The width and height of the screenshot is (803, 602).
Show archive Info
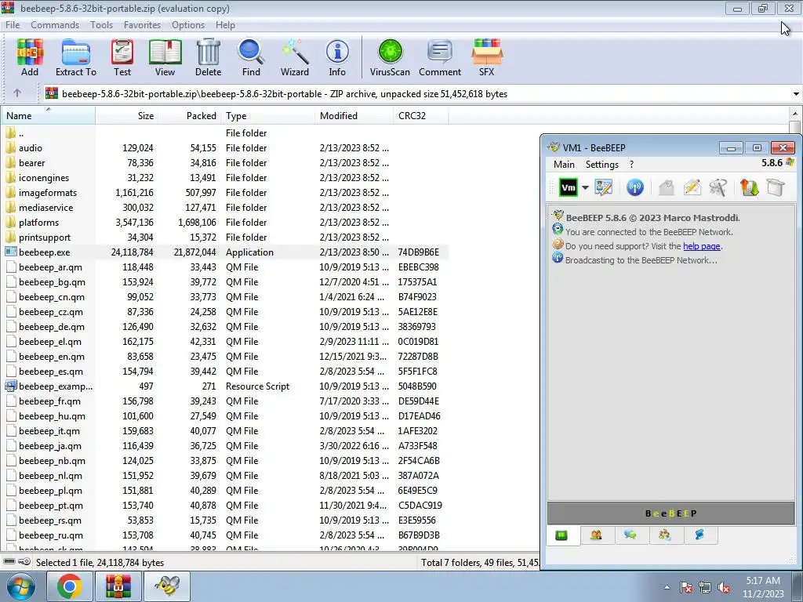point(337,57)
